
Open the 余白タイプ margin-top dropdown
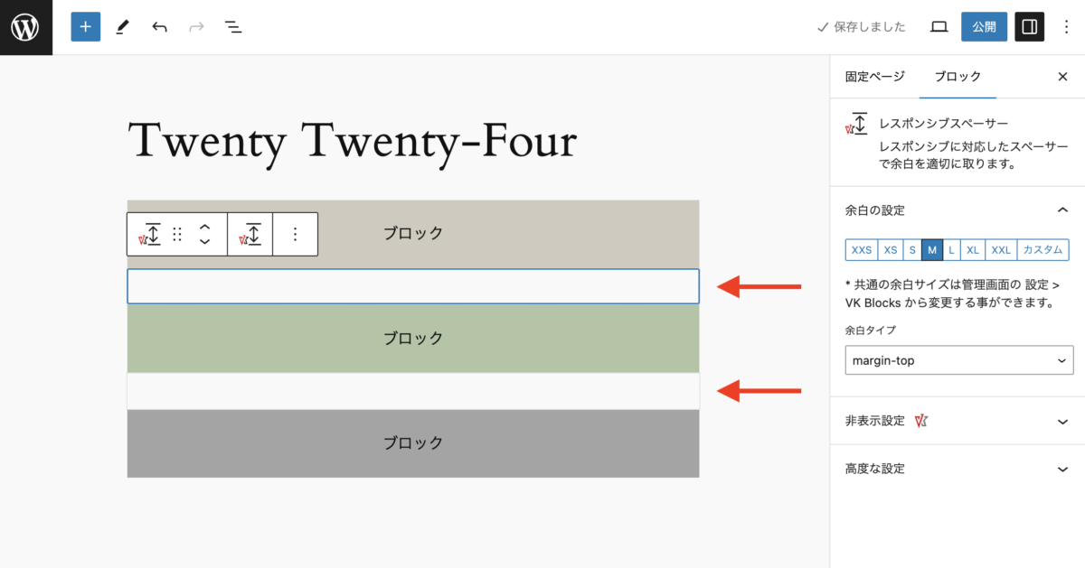pyautogui.click(x=958, y=359)
